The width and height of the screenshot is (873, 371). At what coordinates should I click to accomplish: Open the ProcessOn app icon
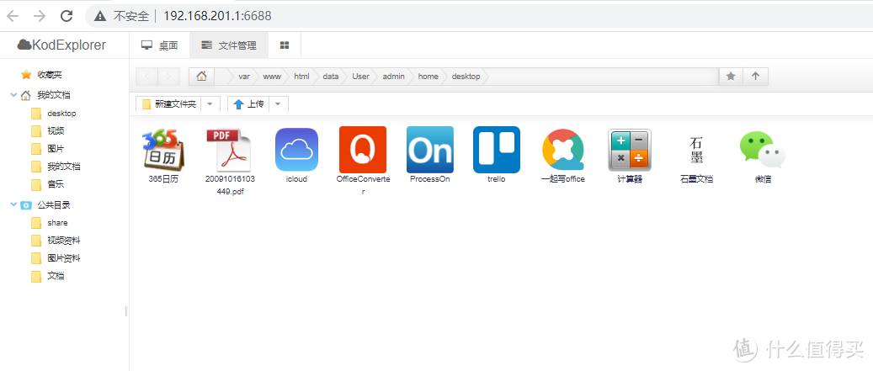[429, 150]
